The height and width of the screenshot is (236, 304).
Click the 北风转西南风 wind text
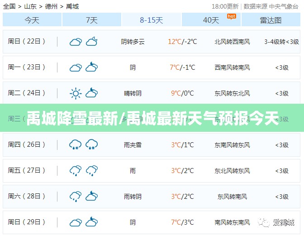click(x=232, y=42)
